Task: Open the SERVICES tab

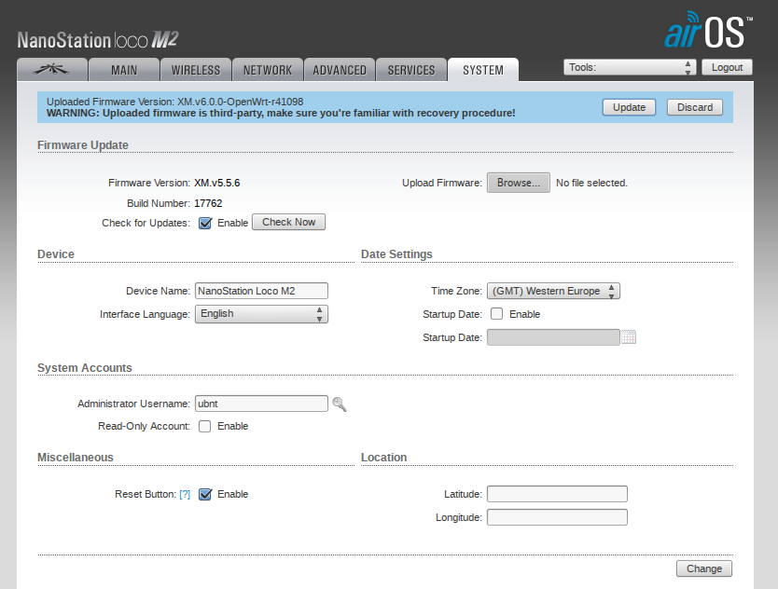Action: point(411,70)
